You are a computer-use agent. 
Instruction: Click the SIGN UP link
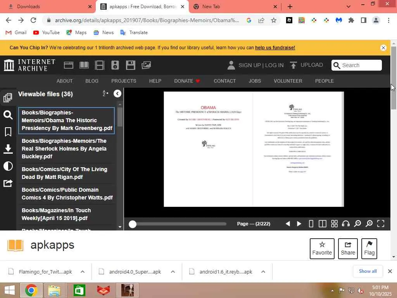point(249,65)
